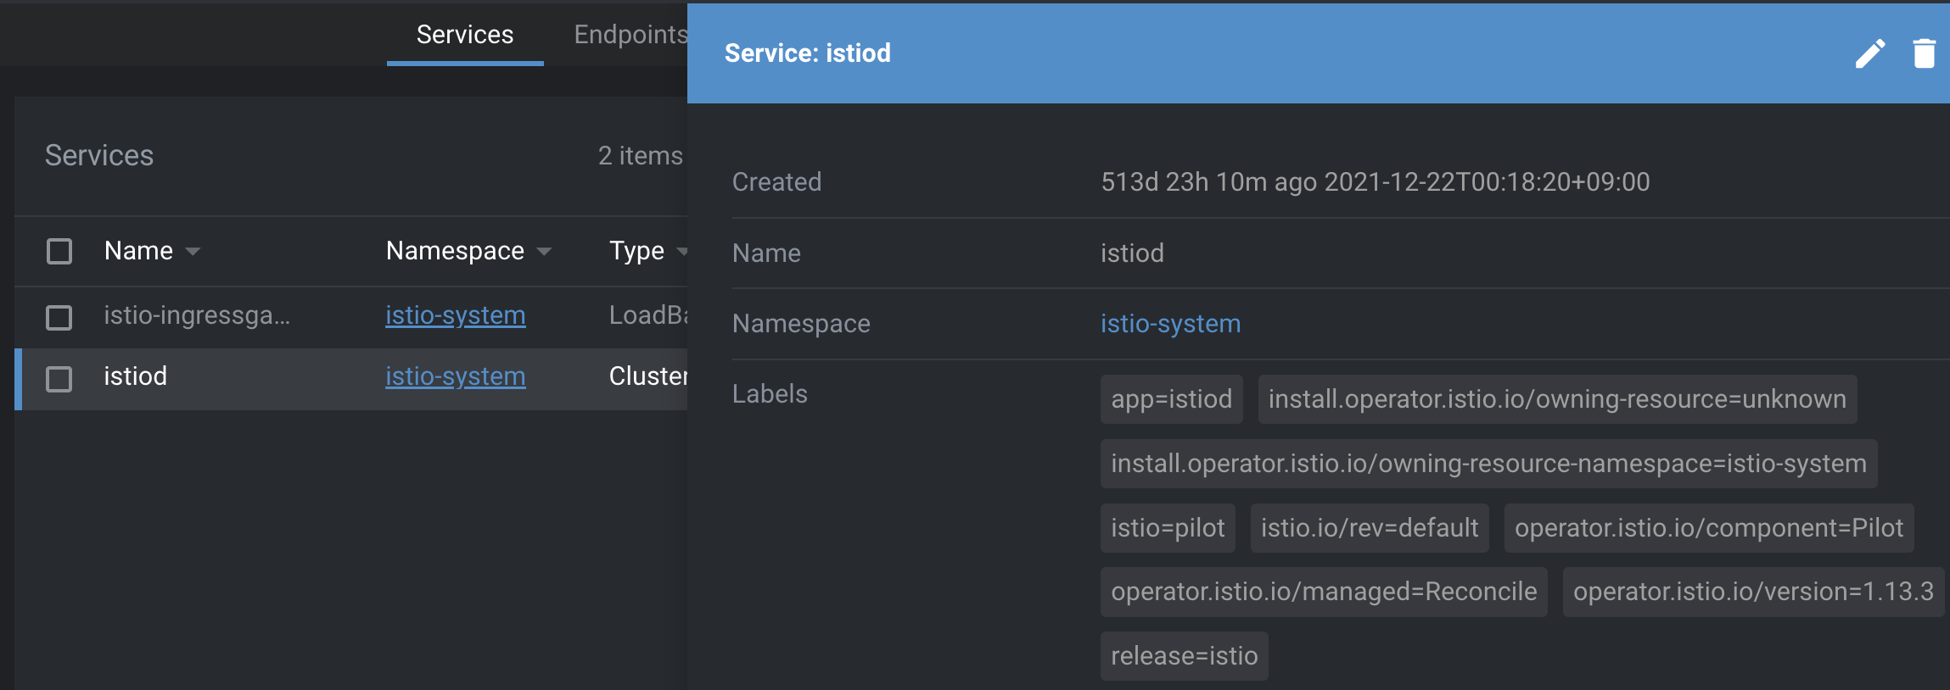The image size is (1950, 690).
Task: Click the app=istiod label badge
Action: (1171, 399)
